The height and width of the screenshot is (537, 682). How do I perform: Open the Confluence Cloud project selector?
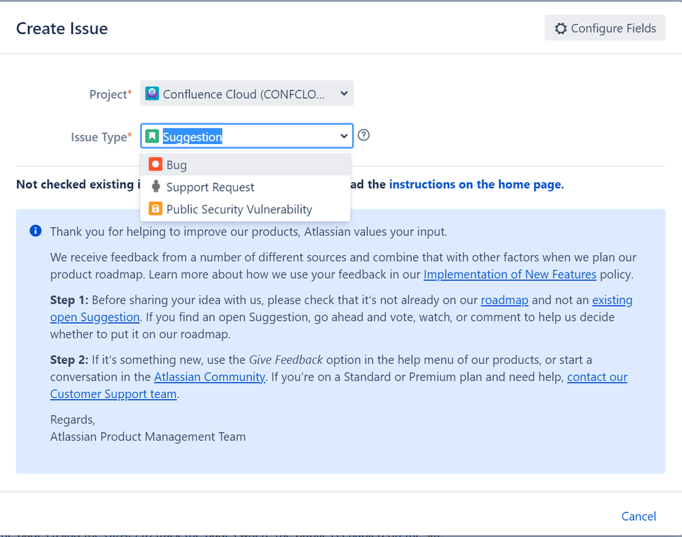coord(246,93)
